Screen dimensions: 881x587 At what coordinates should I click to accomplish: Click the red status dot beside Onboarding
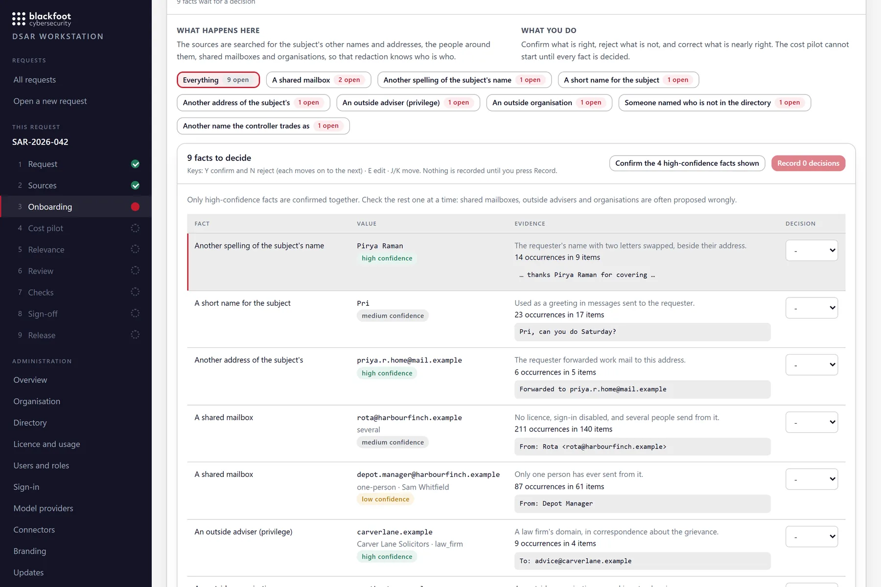tap(136, 207)
